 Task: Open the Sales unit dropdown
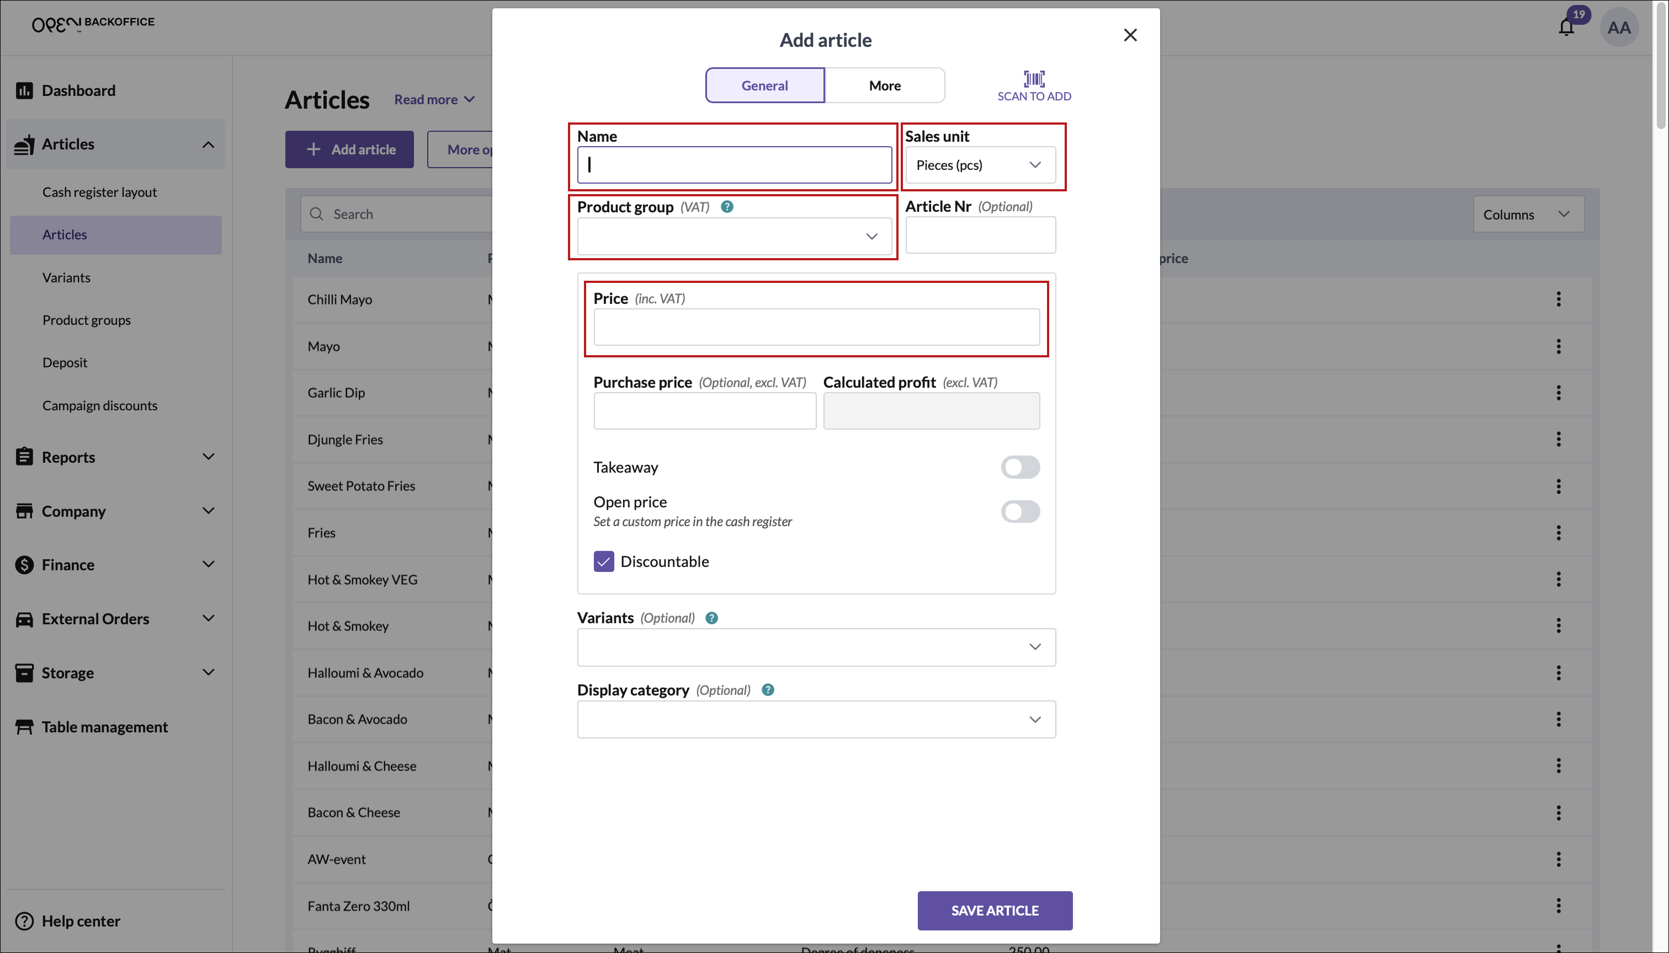pos(980,165)
